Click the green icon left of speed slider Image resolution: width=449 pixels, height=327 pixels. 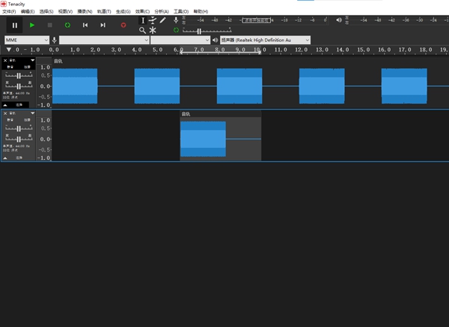pyautogui.click(x=176, y=30)
